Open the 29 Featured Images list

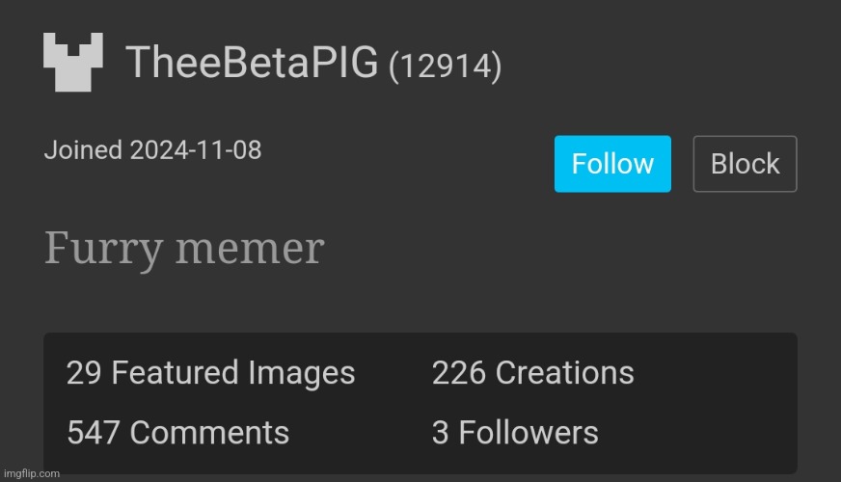coord(210,373)
